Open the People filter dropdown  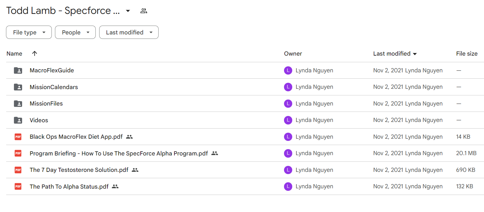75,32
